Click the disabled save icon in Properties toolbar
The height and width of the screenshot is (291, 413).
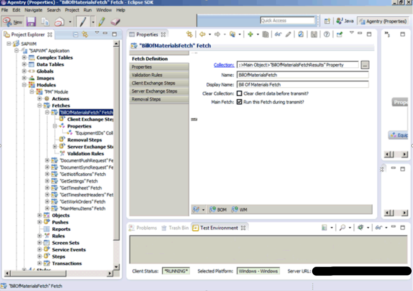click(314, 34)
